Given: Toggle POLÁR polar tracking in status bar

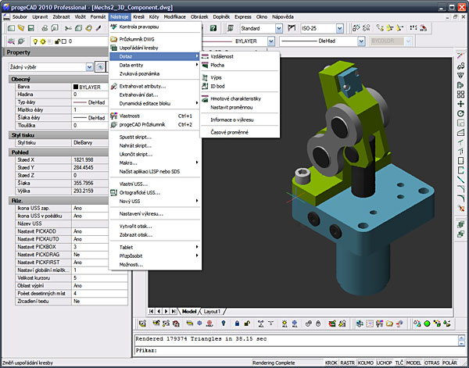Looking at the screenshot, I should coord(449,363).
